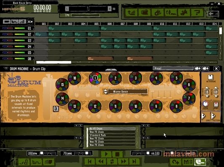The image size is (224, 167).
Task: Click the undo arrow icon
Action: point(176,162)
